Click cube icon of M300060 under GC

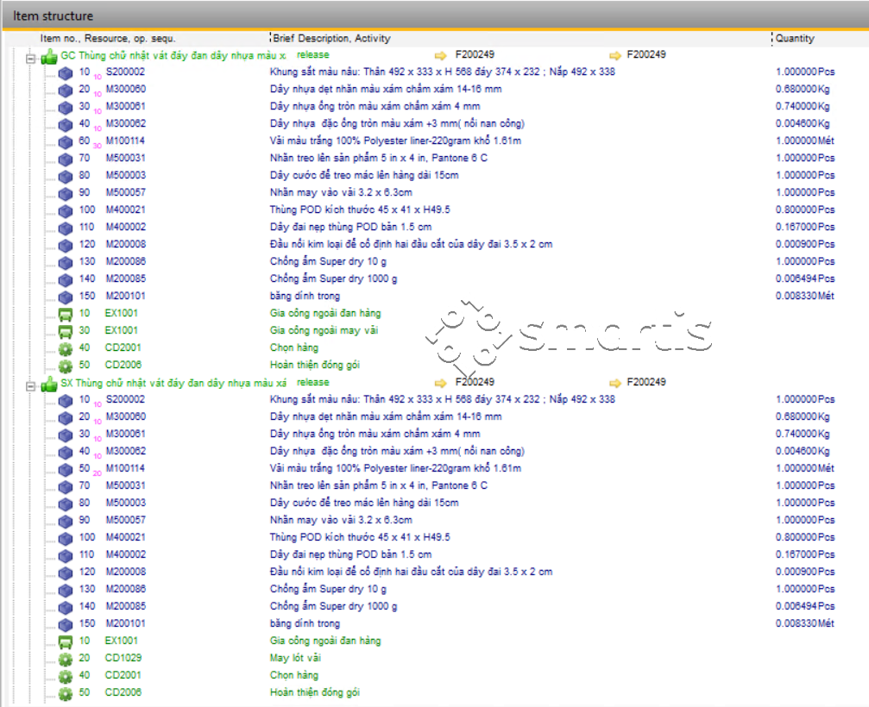click(x=66, y=91)
